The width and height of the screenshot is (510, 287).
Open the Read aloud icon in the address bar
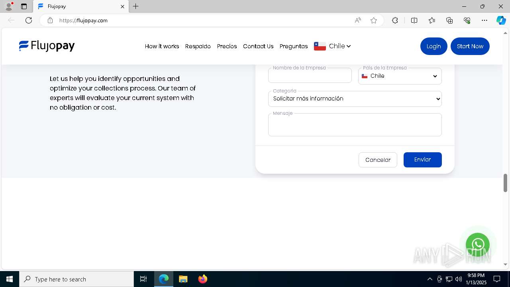[x=358, y=20]
